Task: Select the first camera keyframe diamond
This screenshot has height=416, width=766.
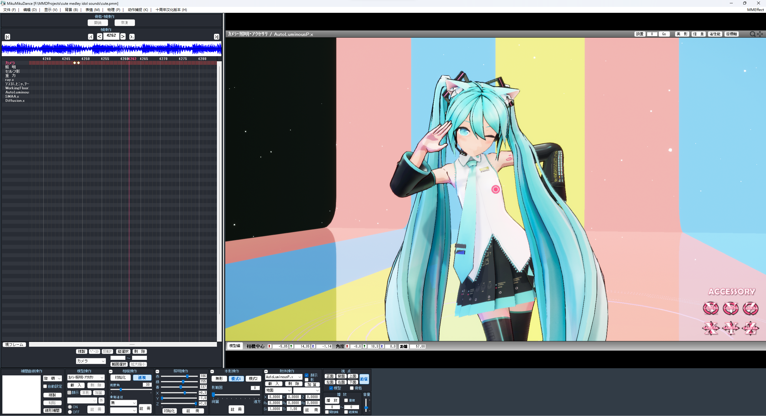Action: coord(75,63)
